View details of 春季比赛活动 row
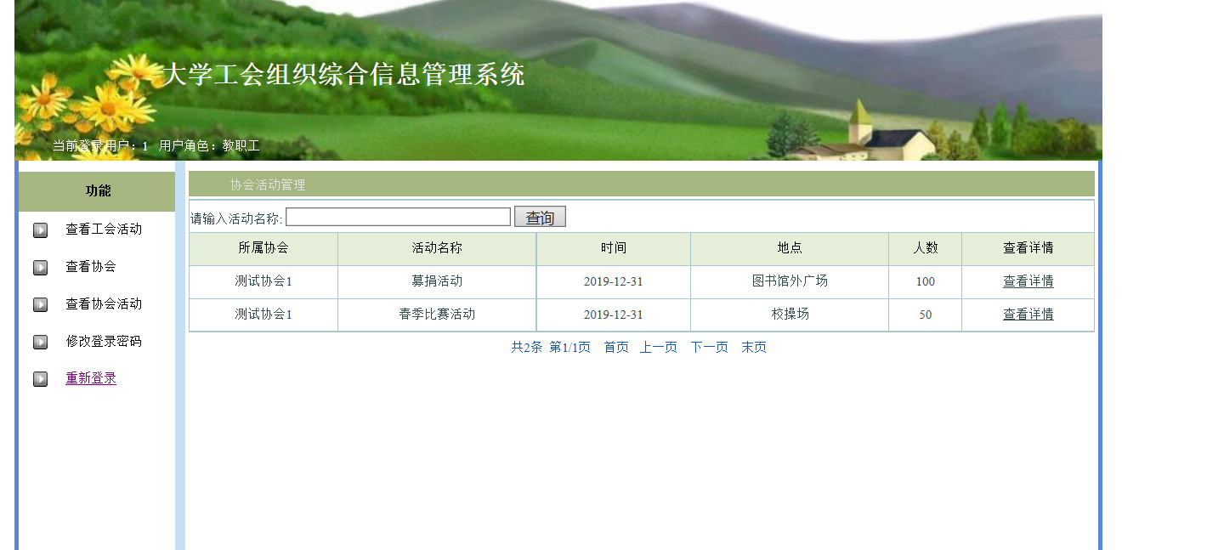The width and height of the screenshot is (1207, 550). (x=1028, y=315)
